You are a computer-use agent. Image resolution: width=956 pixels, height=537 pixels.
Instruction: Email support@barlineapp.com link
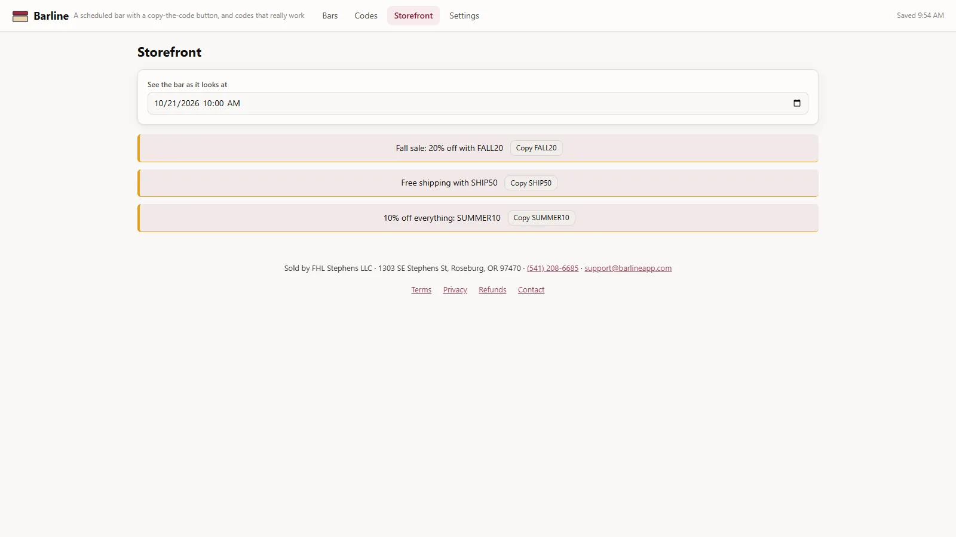628,268
